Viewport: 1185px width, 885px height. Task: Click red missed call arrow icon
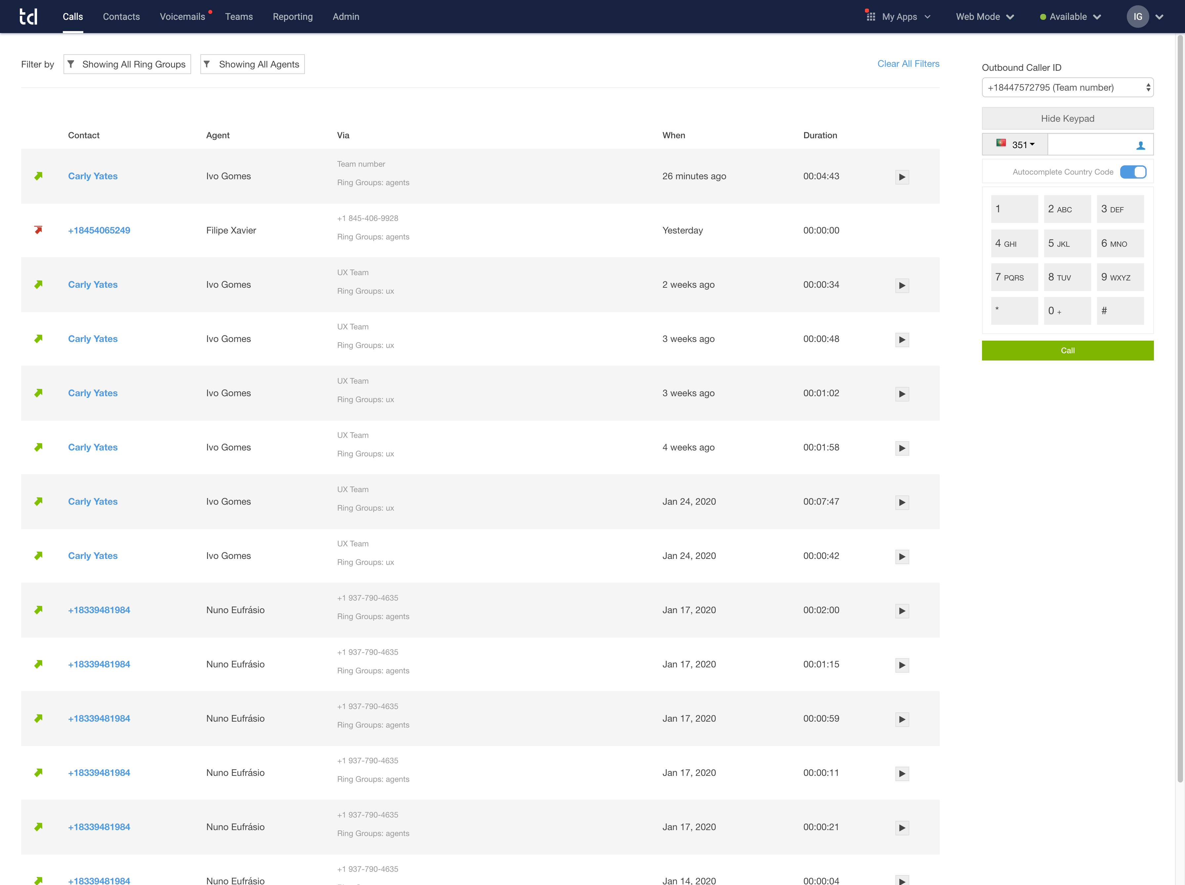(x=39, y=231)
